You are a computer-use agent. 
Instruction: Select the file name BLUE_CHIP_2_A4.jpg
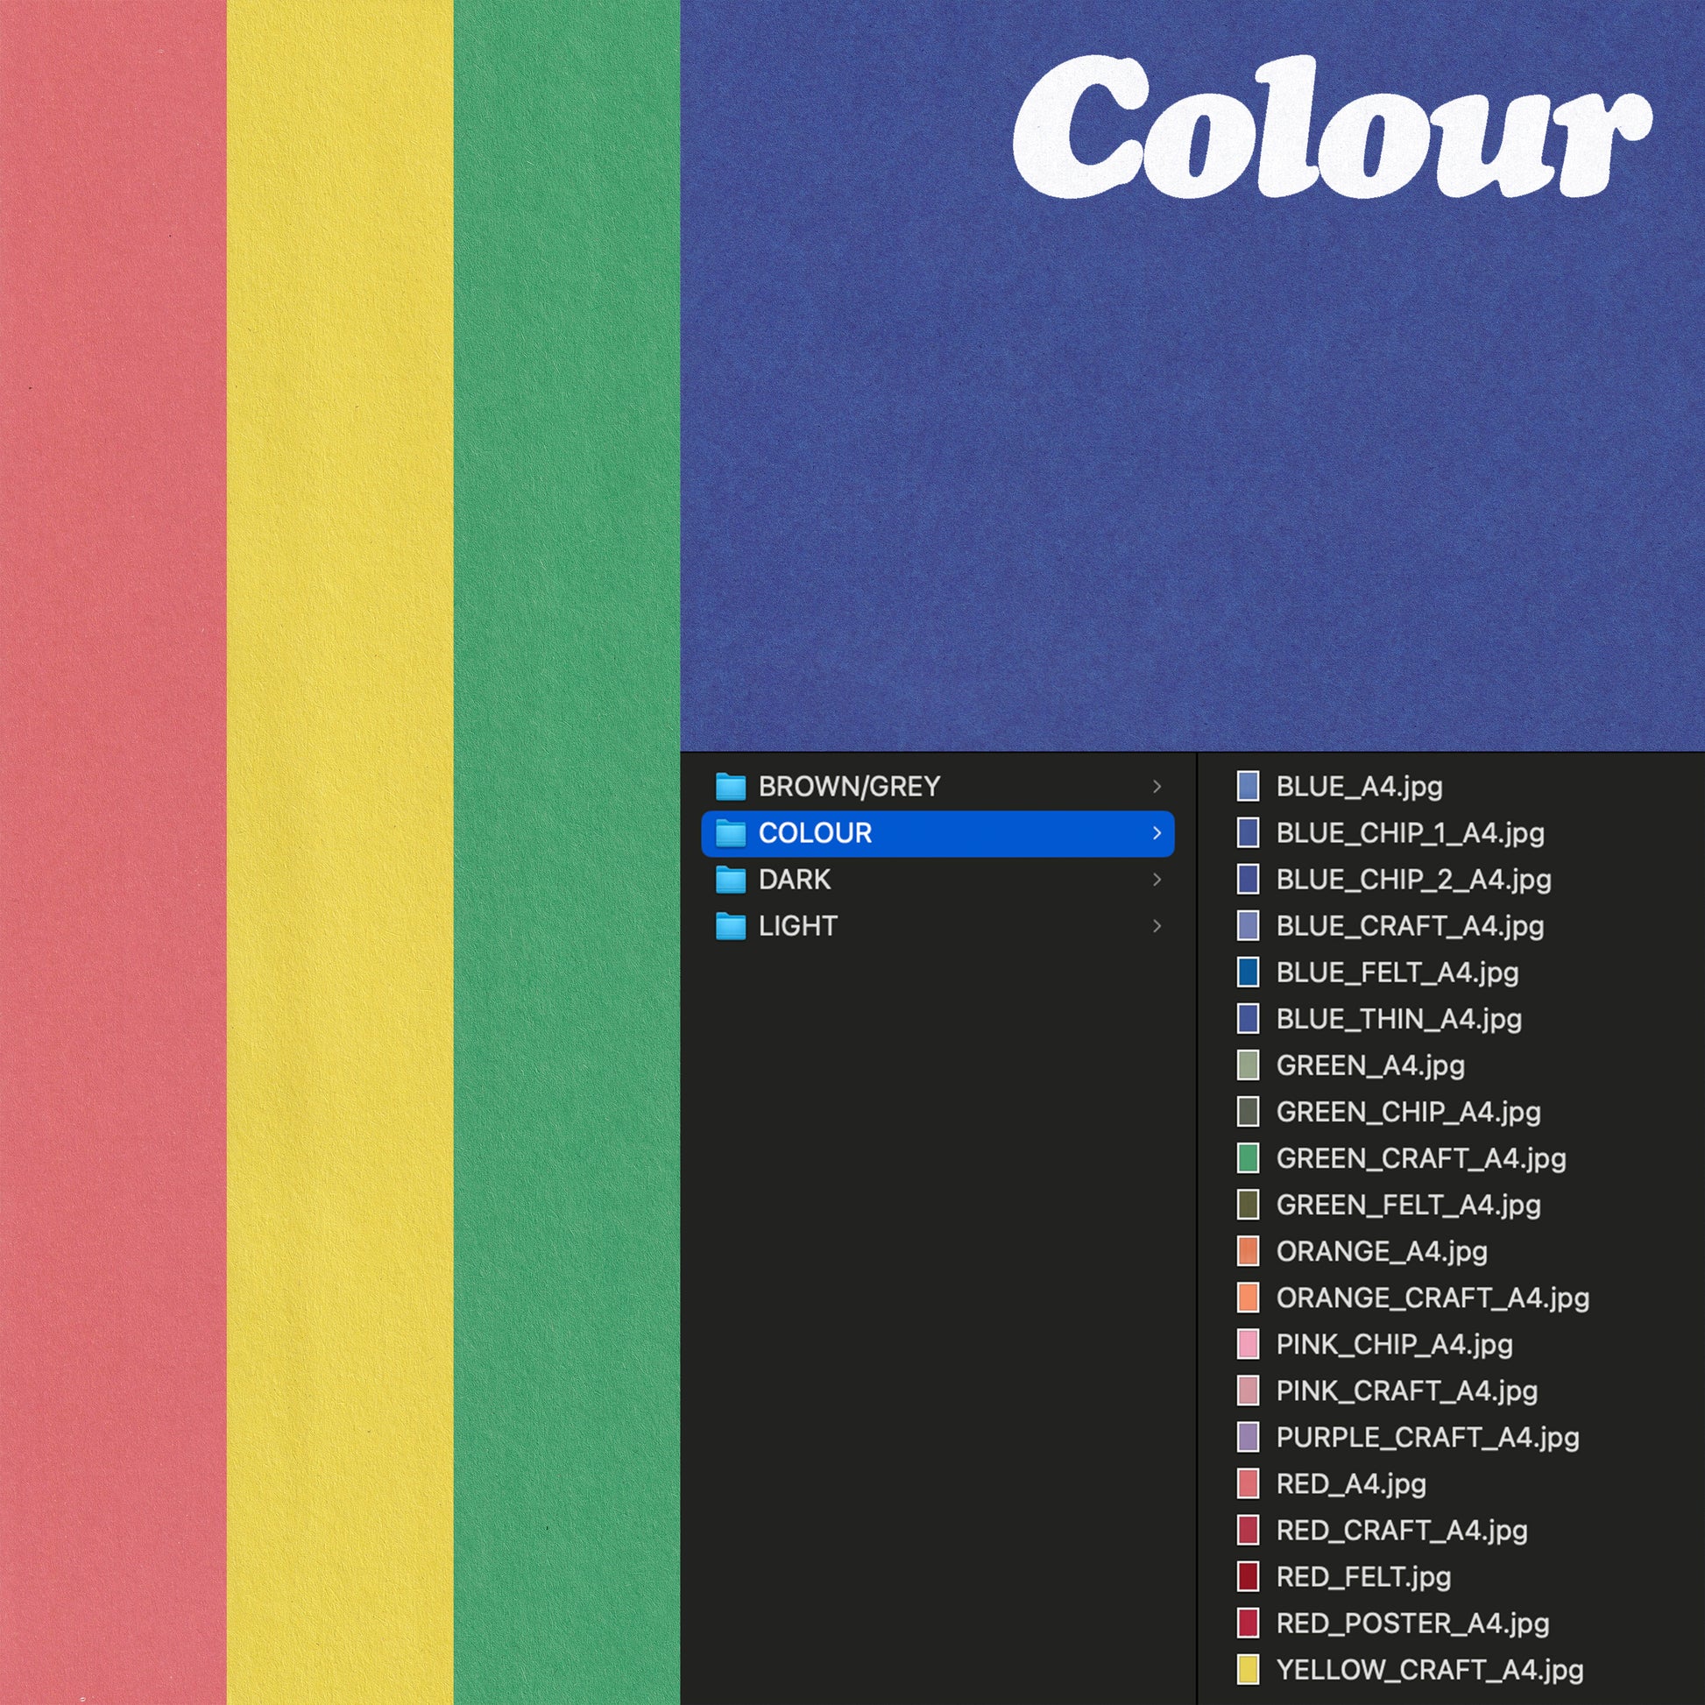(1414, 879)
